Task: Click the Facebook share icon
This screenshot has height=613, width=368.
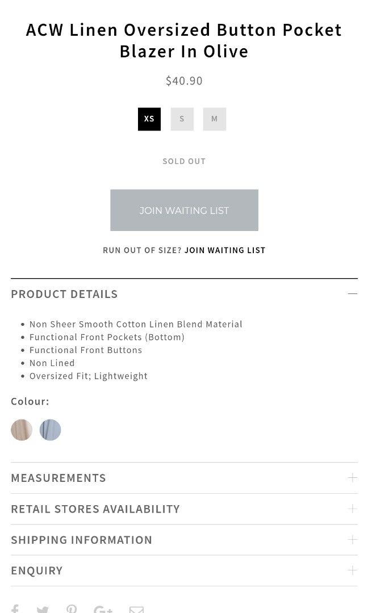Action: (15, 608)
